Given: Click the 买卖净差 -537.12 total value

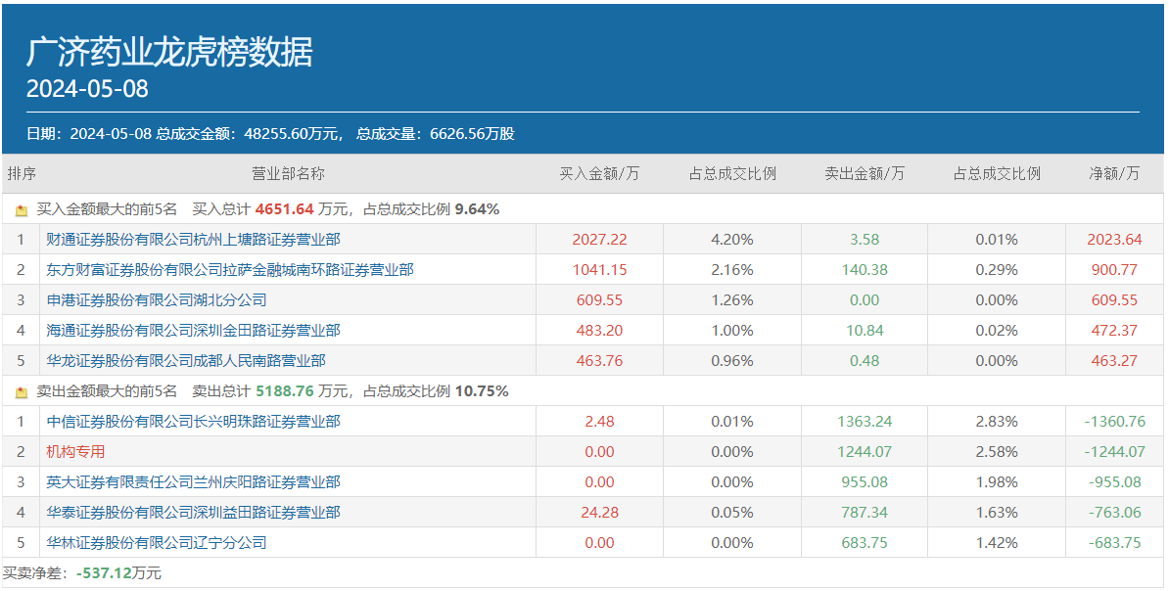Looking at the screenshot, I should pyautogui.click(x=105, y=573).
